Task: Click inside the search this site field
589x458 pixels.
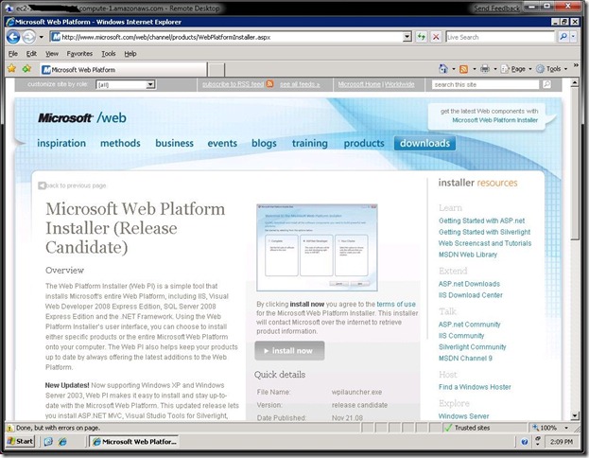Action: (485, 84)
